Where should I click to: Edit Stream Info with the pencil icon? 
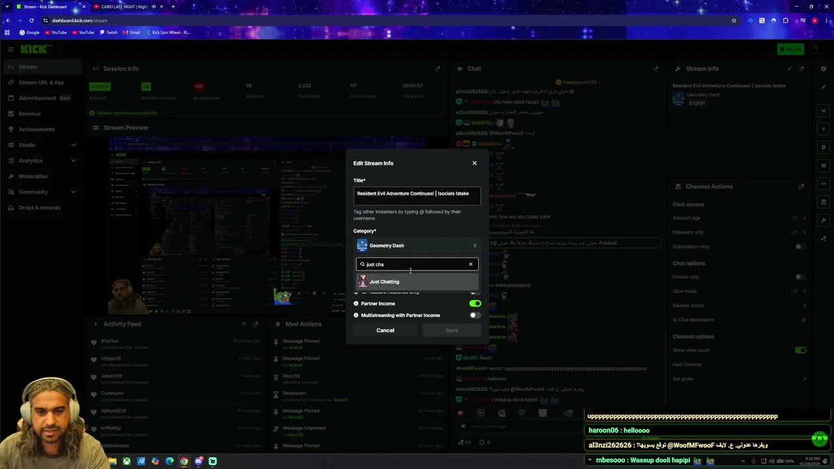(x=790, y=68)
